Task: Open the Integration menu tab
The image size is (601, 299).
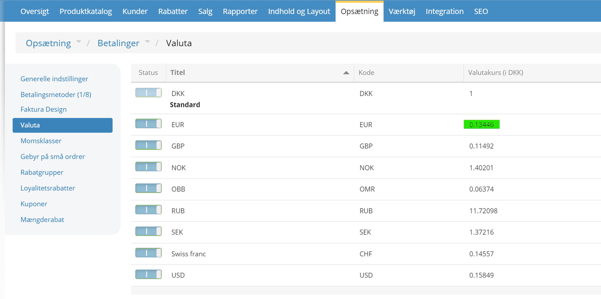Action: [444, 11]
